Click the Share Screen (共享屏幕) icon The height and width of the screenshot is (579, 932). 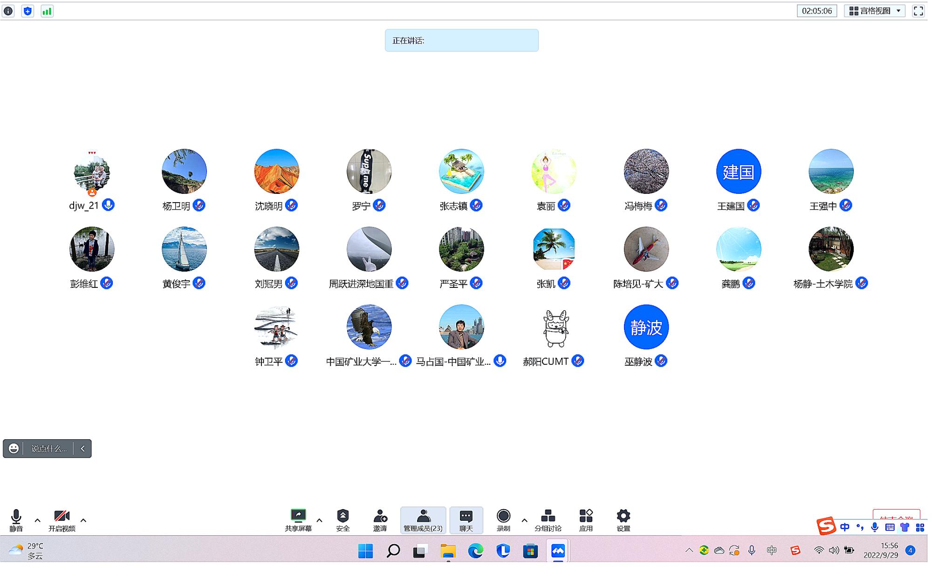point(298,519)
